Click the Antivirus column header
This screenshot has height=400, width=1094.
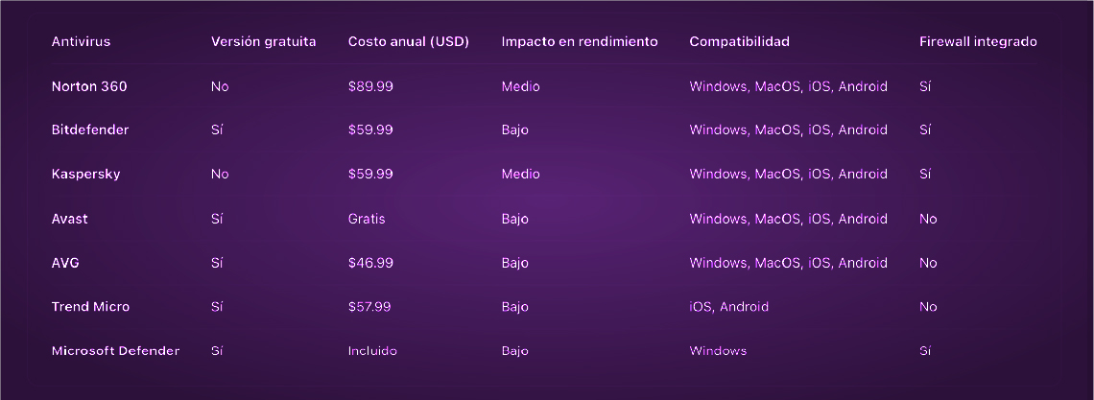81,42
